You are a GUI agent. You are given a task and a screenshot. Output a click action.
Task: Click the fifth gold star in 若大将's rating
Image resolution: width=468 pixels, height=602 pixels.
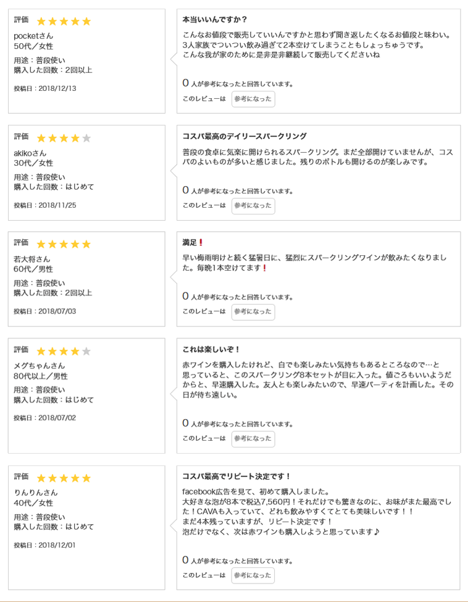coord(86,244)
